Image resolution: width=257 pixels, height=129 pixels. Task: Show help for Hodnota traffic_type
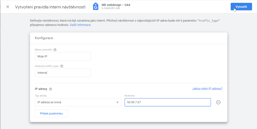(62, 66)
